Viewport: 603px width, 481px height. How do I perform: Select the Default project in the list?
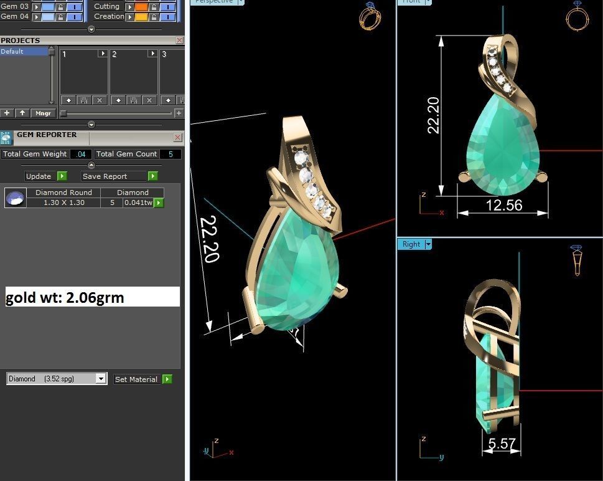pyautogui.click(x=24, y=51)
